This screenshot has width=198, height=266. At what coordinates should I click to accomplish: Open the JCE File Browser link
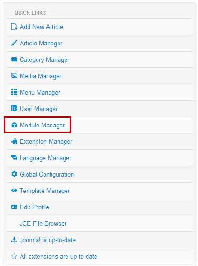tap(43, 223)
